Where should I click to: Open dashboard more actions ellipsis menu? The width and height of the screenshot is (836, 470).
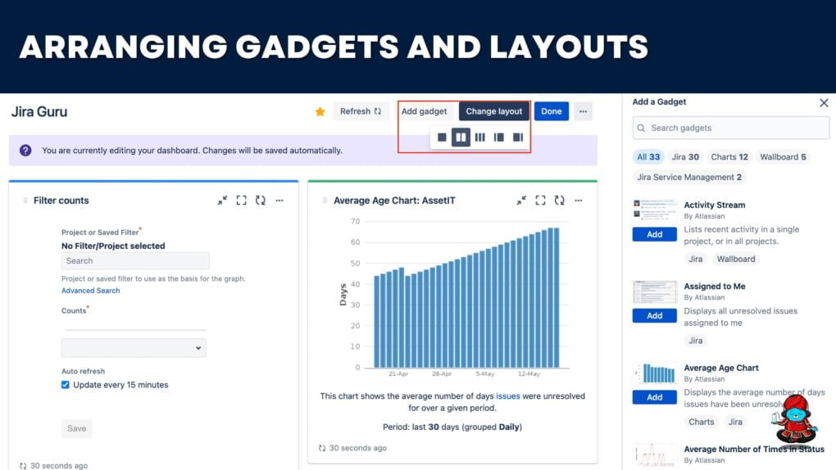tap(584, 111)
